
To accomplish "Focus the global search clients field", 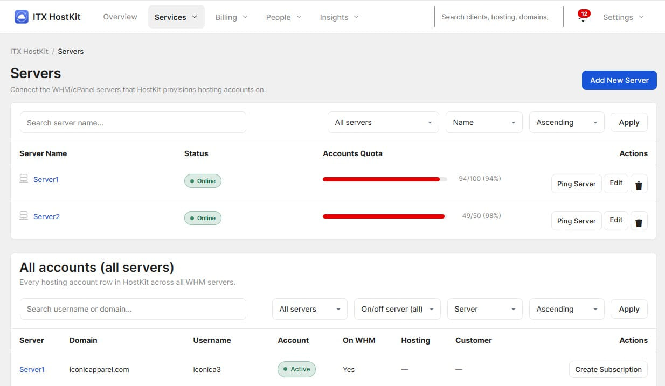I will pos(498,17).
